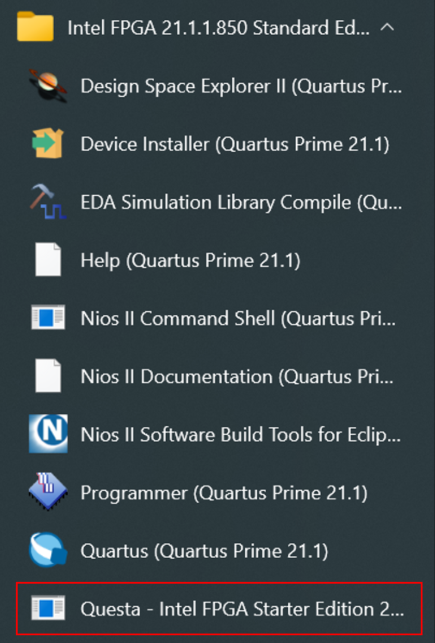Click the Questa window icon
The image size is (435, 643).
pos(48,608)
